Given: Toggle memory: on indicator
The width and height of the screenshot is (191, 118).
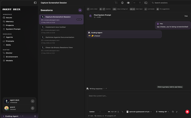Looking at the screenshot, I should pos(99,116).
